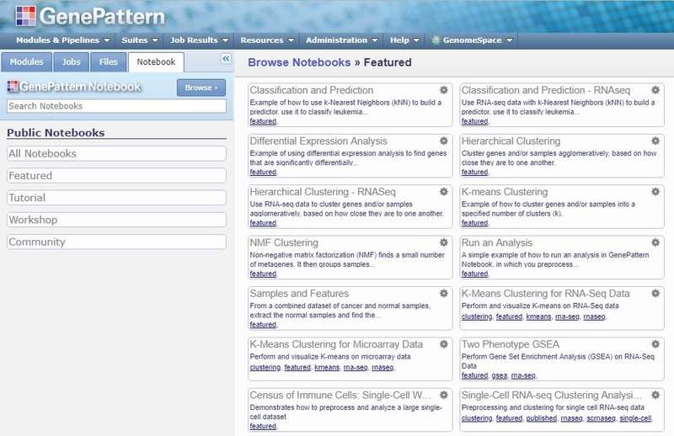Viewport: 674px width, 436px height.
Task: Click the GenomeSpace star icon
Action: [x=436, y=40]
